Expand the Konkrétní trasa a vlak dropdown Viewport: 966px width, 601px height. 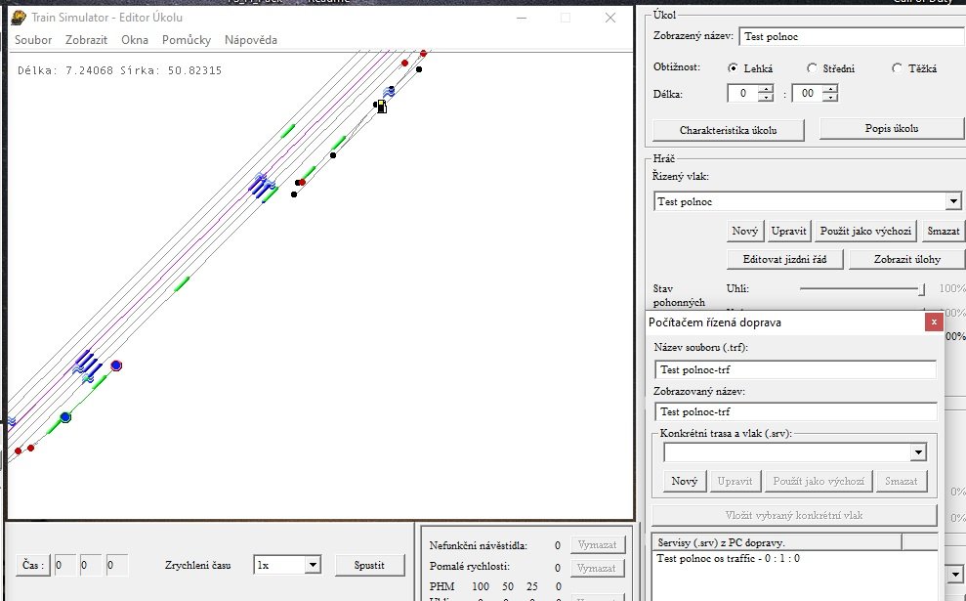pyautogui.click(x=917, y=452)
